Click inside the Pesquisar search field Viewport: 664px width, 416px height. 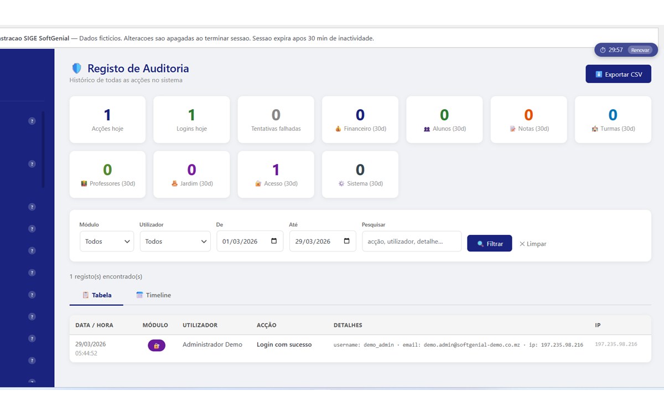click(x=412, y=241)
